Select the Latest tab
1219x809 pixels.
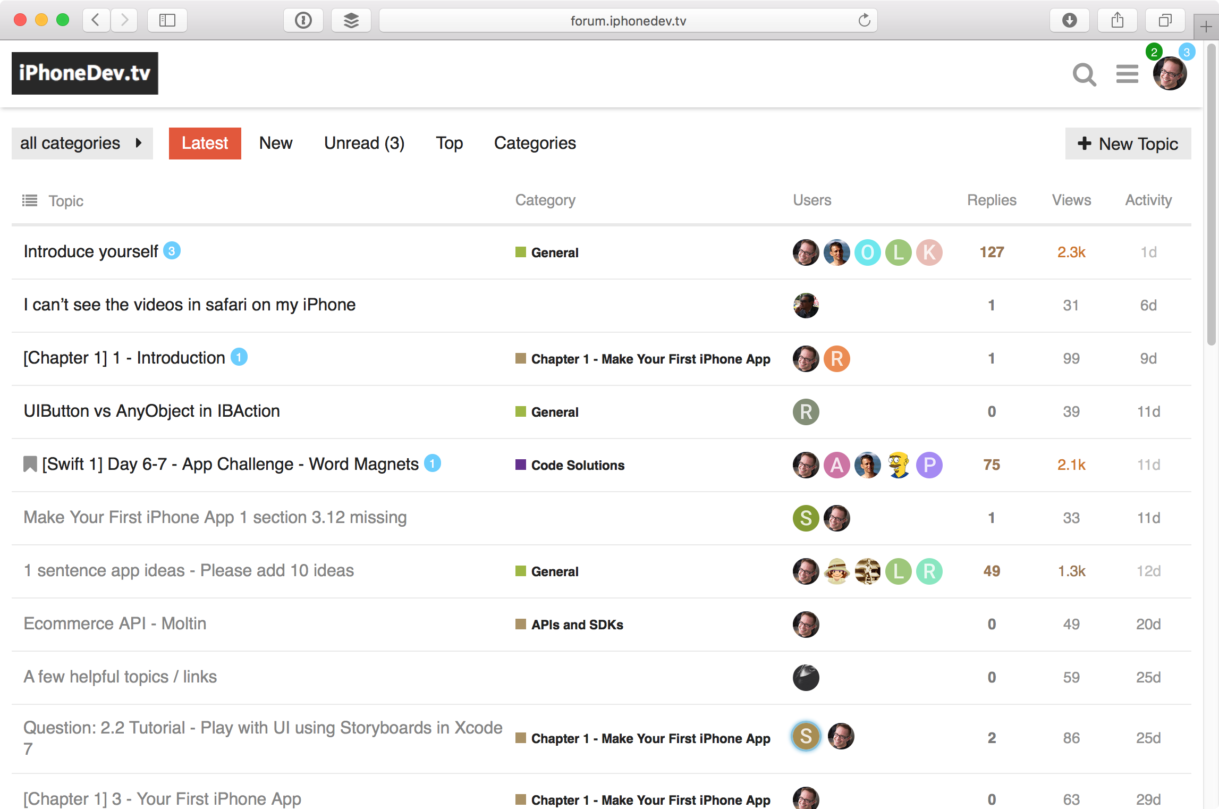[205, 144]
